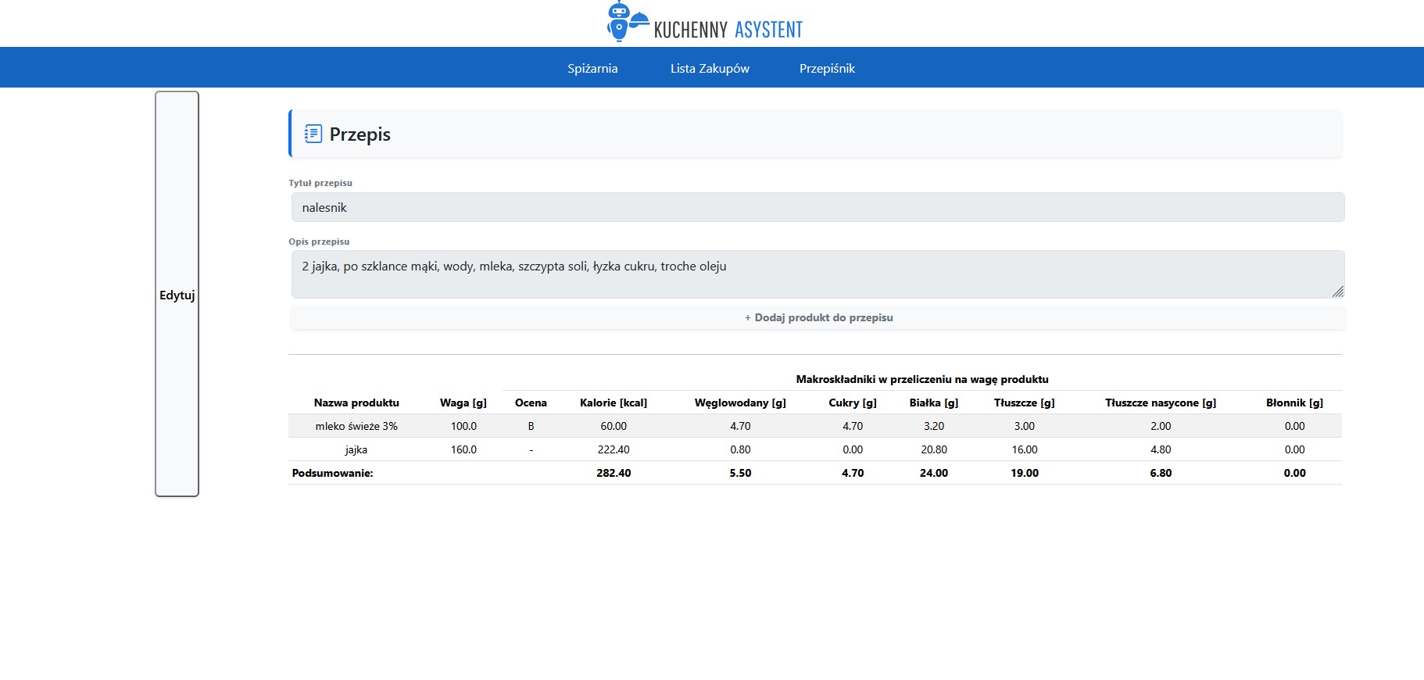
Task: Click total protein '24.00'
Action: point(934,473)
